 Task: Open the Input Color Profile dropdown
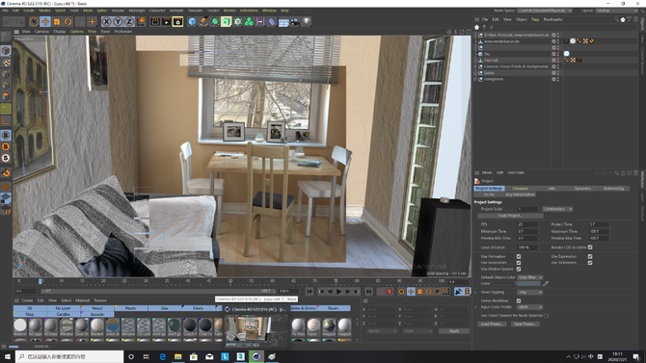click(x=530, y=307)
